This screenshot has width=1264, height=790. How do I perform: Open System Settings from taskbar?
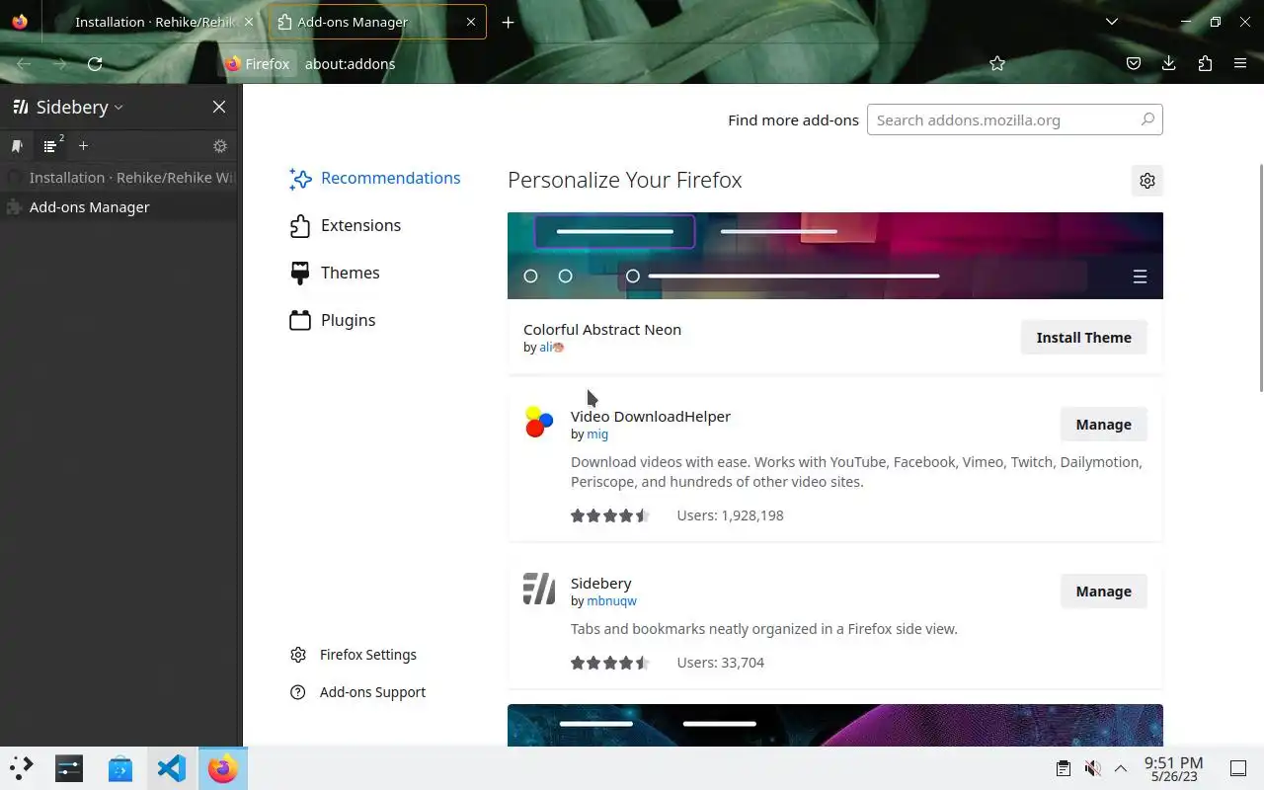pos(69,768)
